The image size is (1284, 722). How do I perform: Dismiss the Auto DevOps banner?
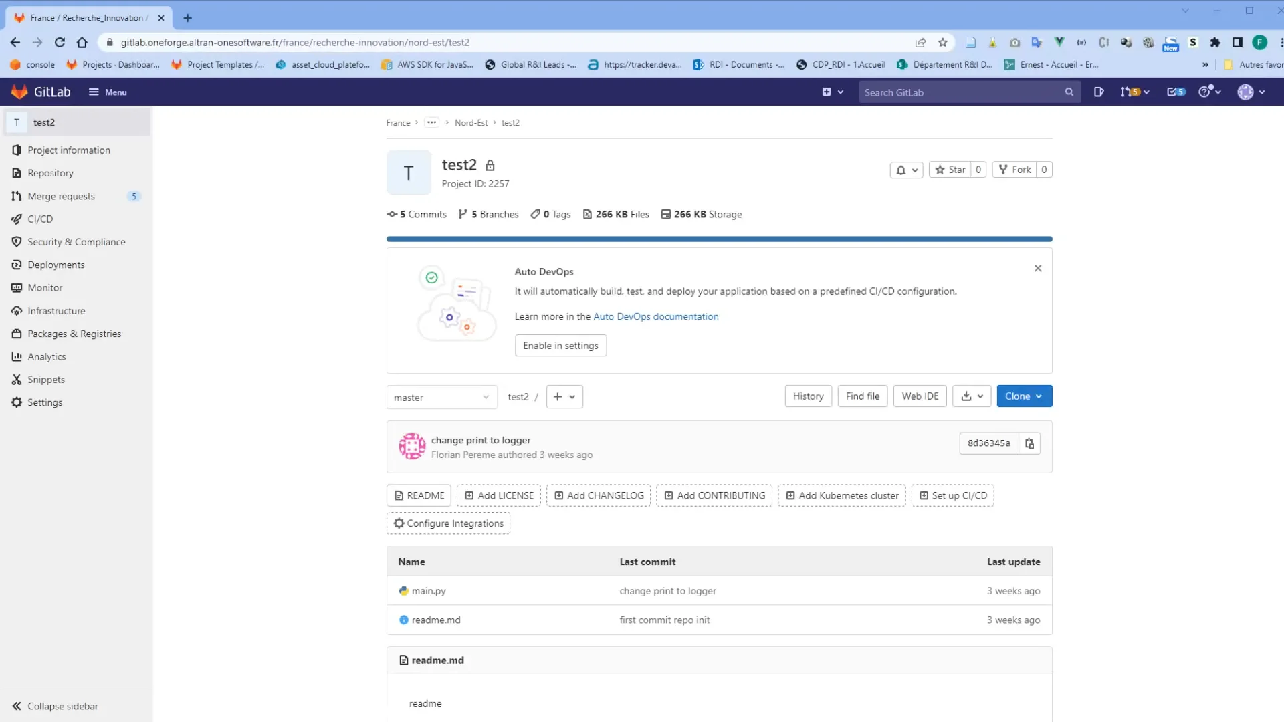[x=1038, y=269]
